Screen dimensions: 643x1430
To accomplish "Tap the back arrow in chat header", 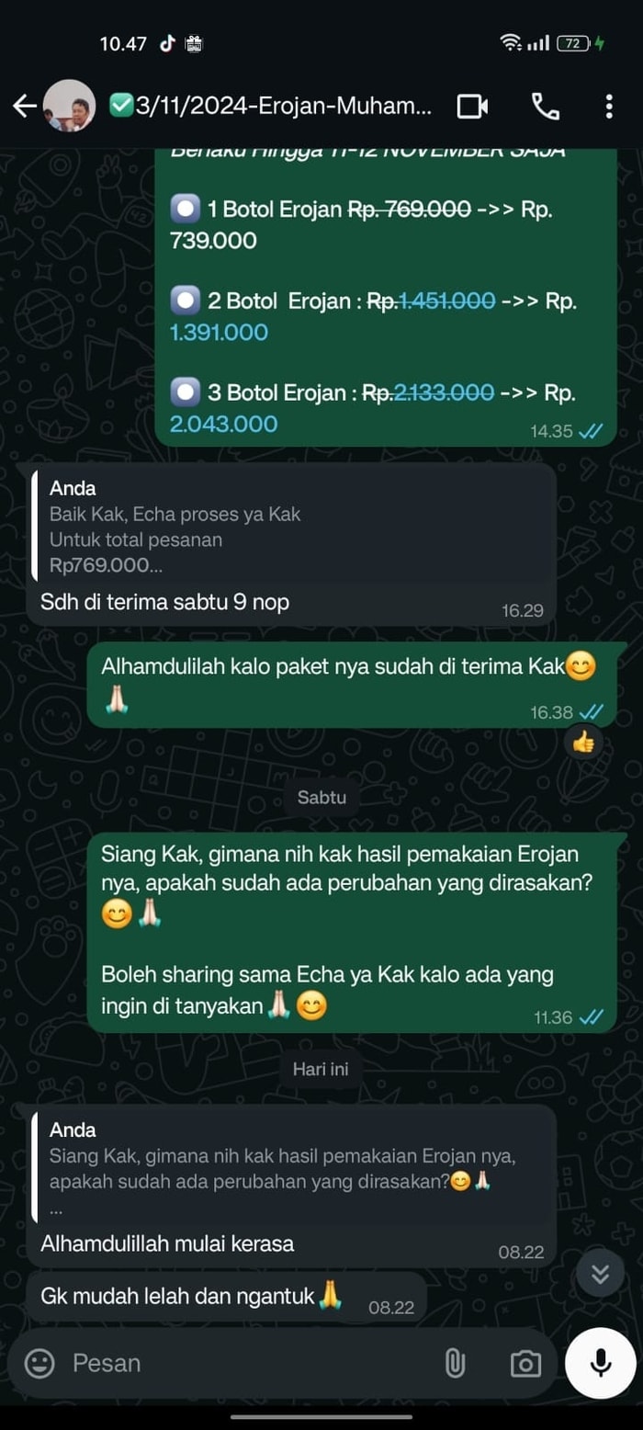I will [x=24, y=106].
